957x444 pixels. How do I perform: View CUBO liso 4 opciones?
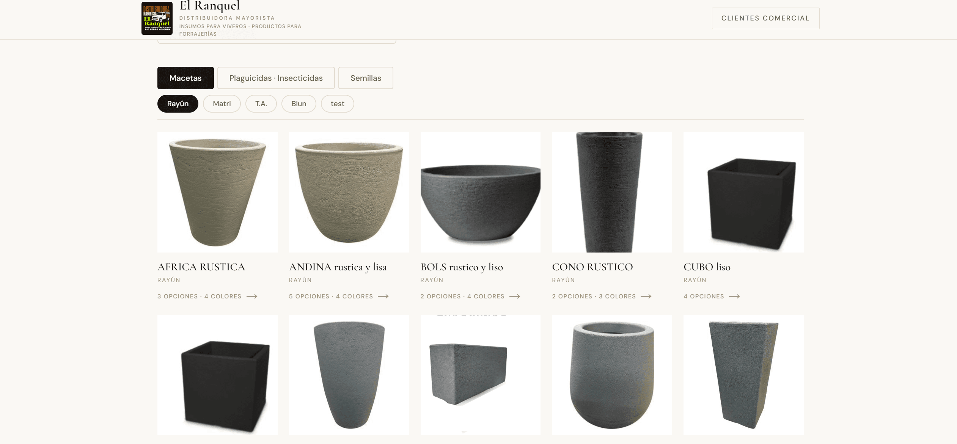point(704,297)
